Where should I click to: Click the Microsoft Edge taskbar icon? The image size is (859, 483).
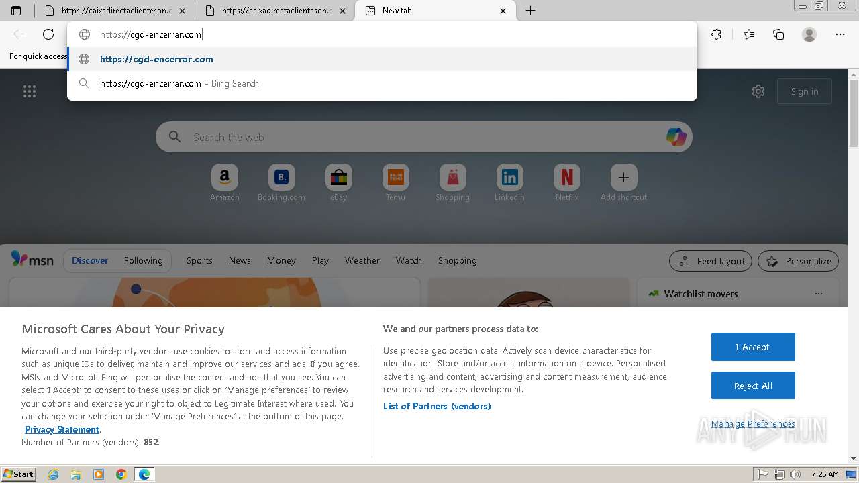click(x=144, y=474)
